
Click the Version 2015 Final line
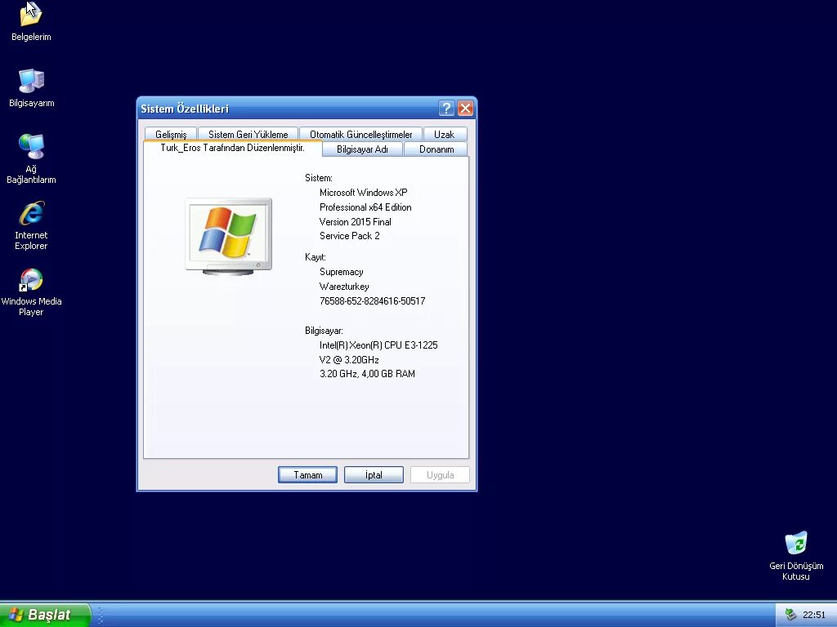click(x=356, y=222)
